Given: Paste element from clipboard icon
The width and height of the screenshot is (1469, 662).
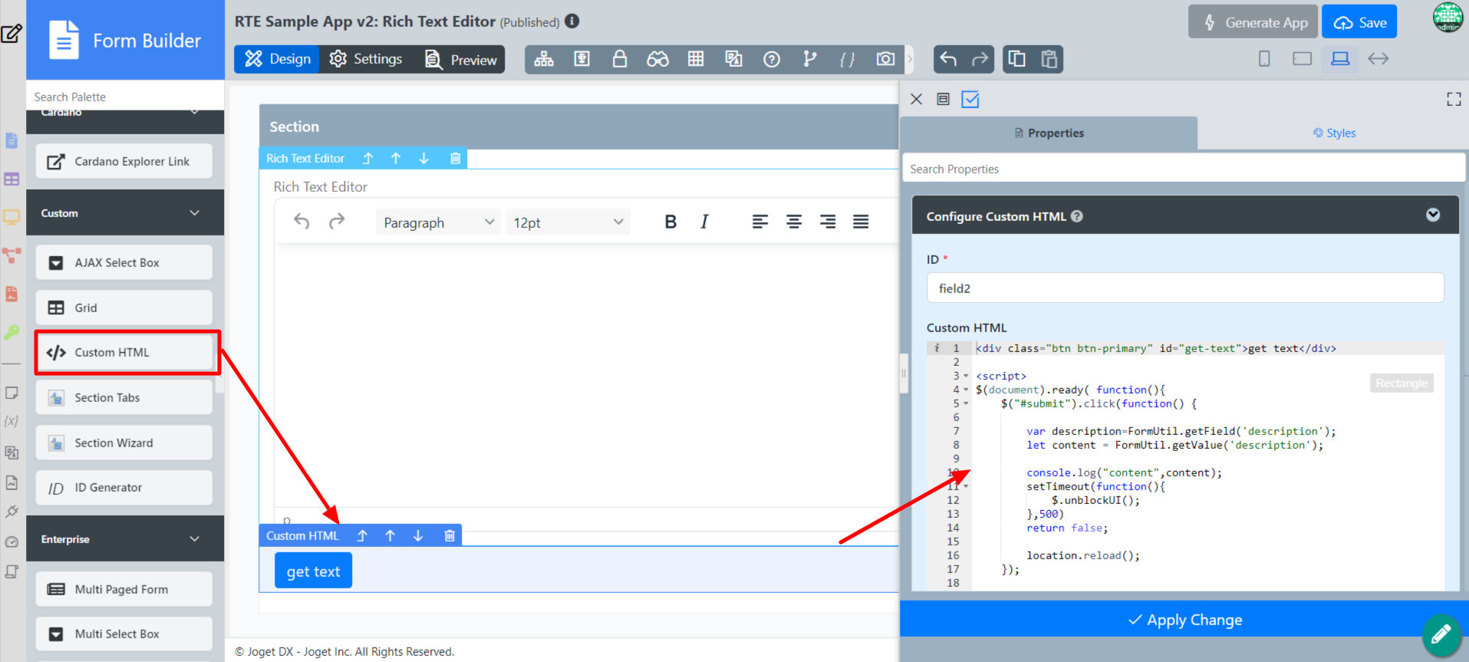Looking at the screenshot, I should point(1049,59).
